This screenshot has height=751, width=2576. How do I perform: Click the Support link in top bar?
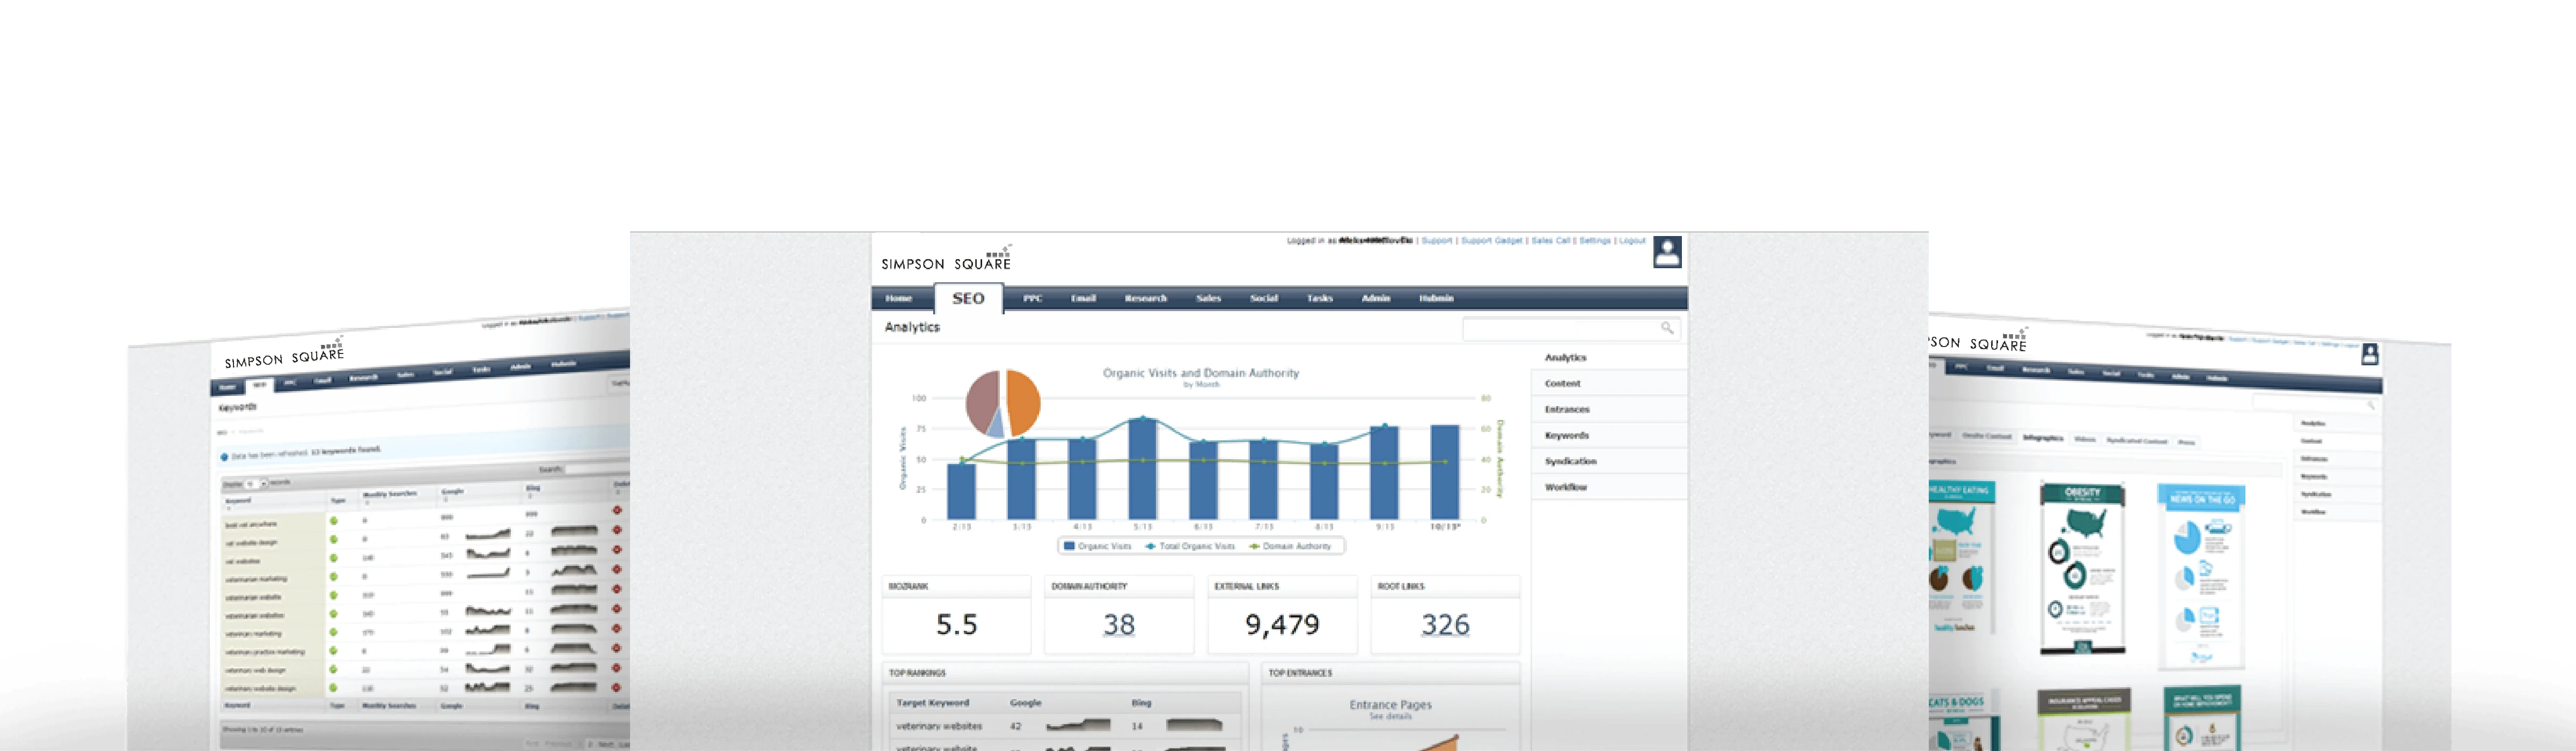point(1436,241)
